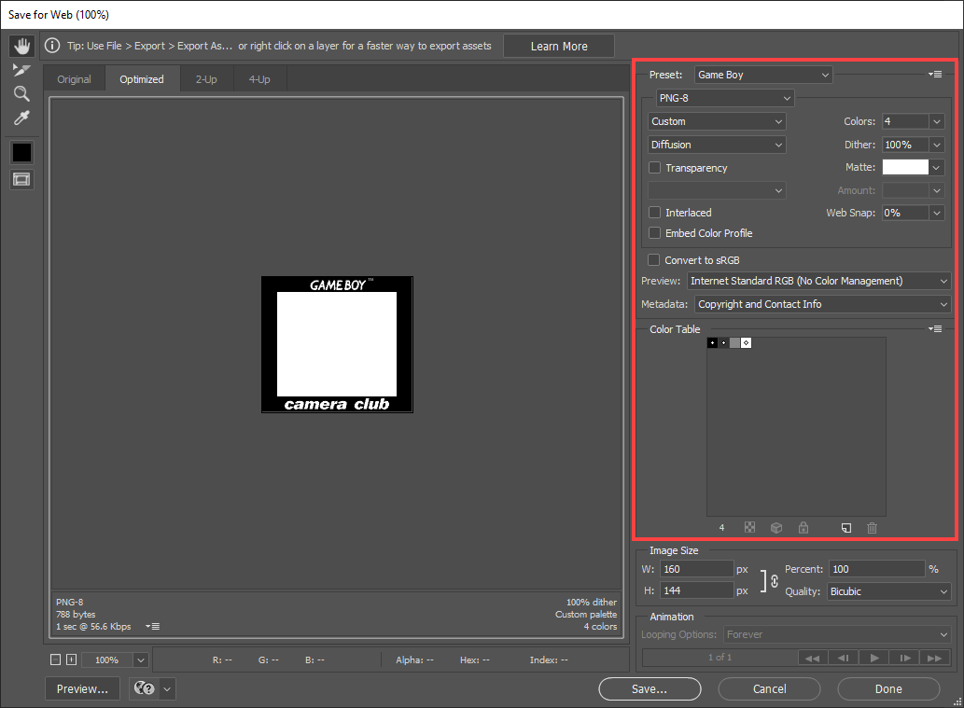Viewport: 964px width, 708px height.
Task: Play the animation
Action: 874,658
